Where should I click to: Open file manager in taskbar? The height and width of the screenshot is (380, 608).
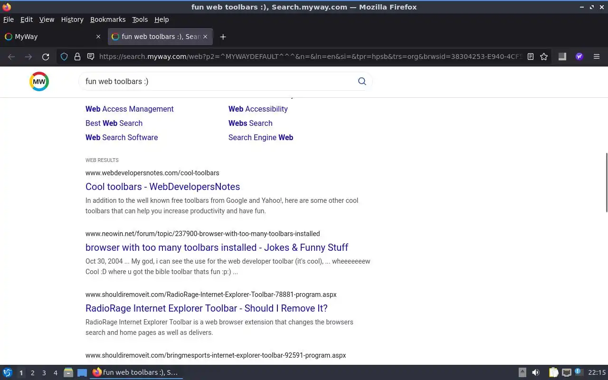pyautogui.click(x=68, y=372)
